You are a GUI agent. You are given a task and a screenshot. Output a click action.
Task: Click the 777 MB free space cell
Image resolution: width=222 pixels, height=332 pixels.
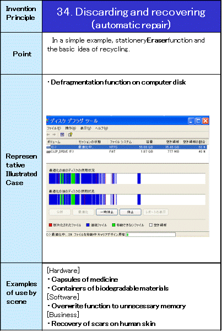[173, 151]
